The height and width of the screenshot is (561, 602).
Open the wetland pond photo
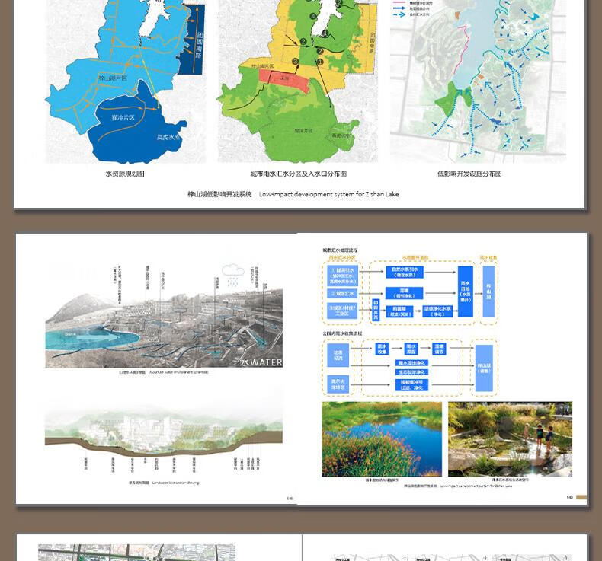click(x=382, y=438)
